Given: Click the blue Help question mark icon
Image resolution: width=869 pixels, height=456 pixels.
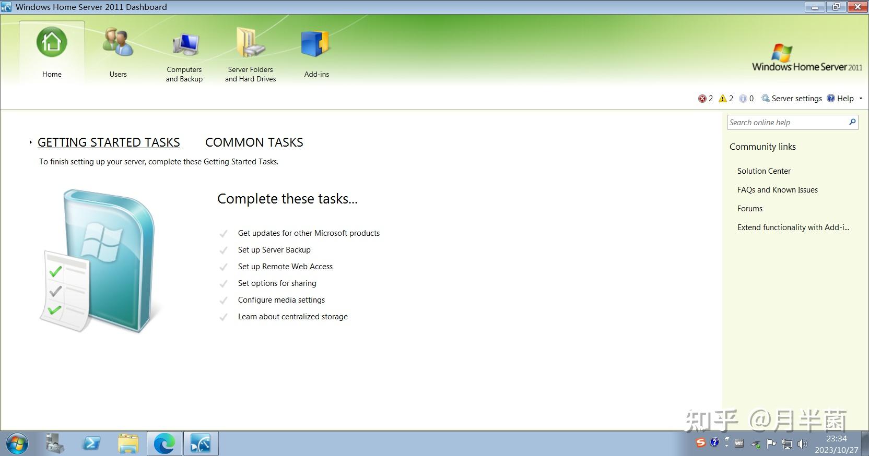Looking at the screenshot, I should [831, 98].
